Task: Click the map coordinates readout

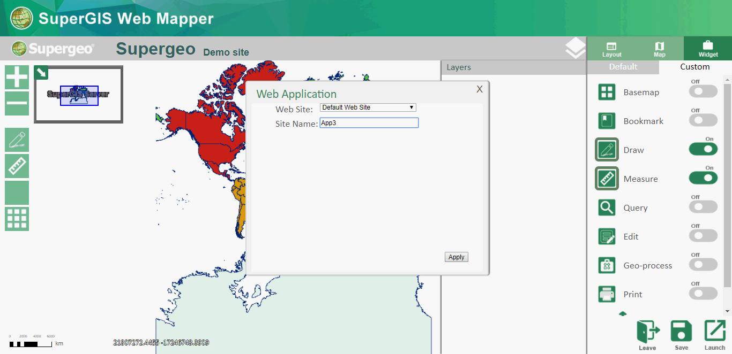Action: coord(161,343)
